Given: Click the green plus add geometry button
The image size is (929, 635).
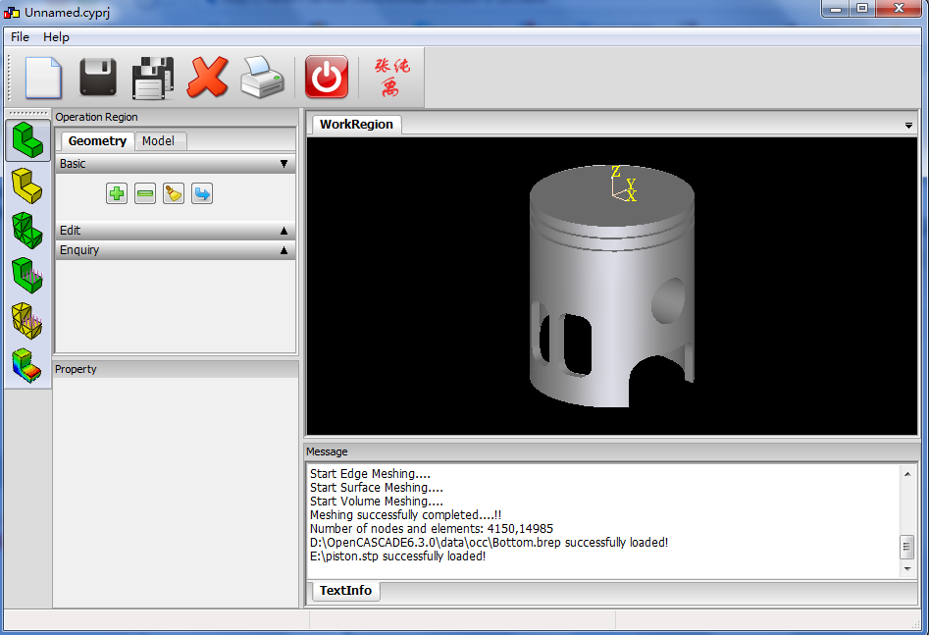Looking at the screenshot, I should 117,194.
